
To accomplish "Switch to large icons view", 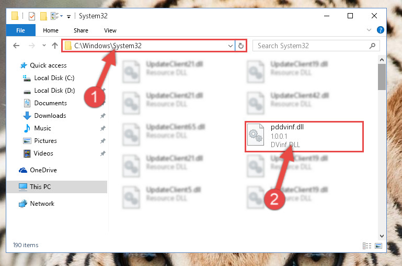I will click(x=378, y=246).
